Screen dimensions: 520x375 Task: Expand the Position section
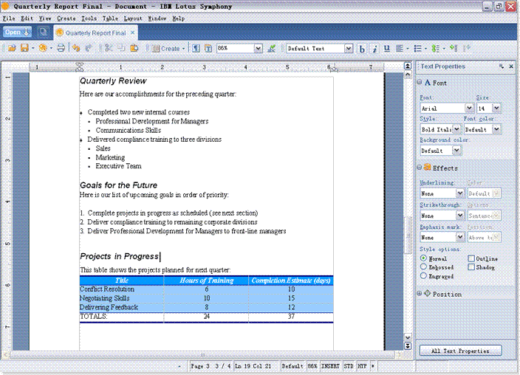click(420, 294)
